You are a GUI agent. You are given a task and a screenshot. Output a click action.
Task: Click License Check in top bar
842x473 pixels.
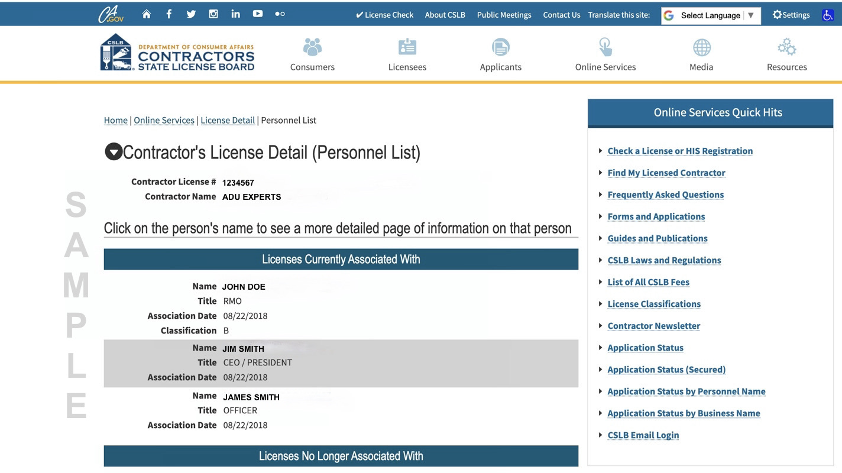coord(384,15)
